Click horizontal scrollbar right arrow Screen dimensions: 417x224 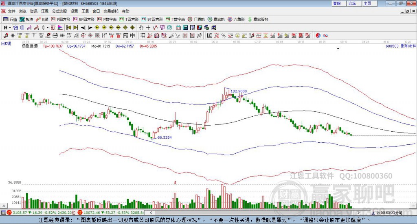pyautogui.click(x=358, y=213)
